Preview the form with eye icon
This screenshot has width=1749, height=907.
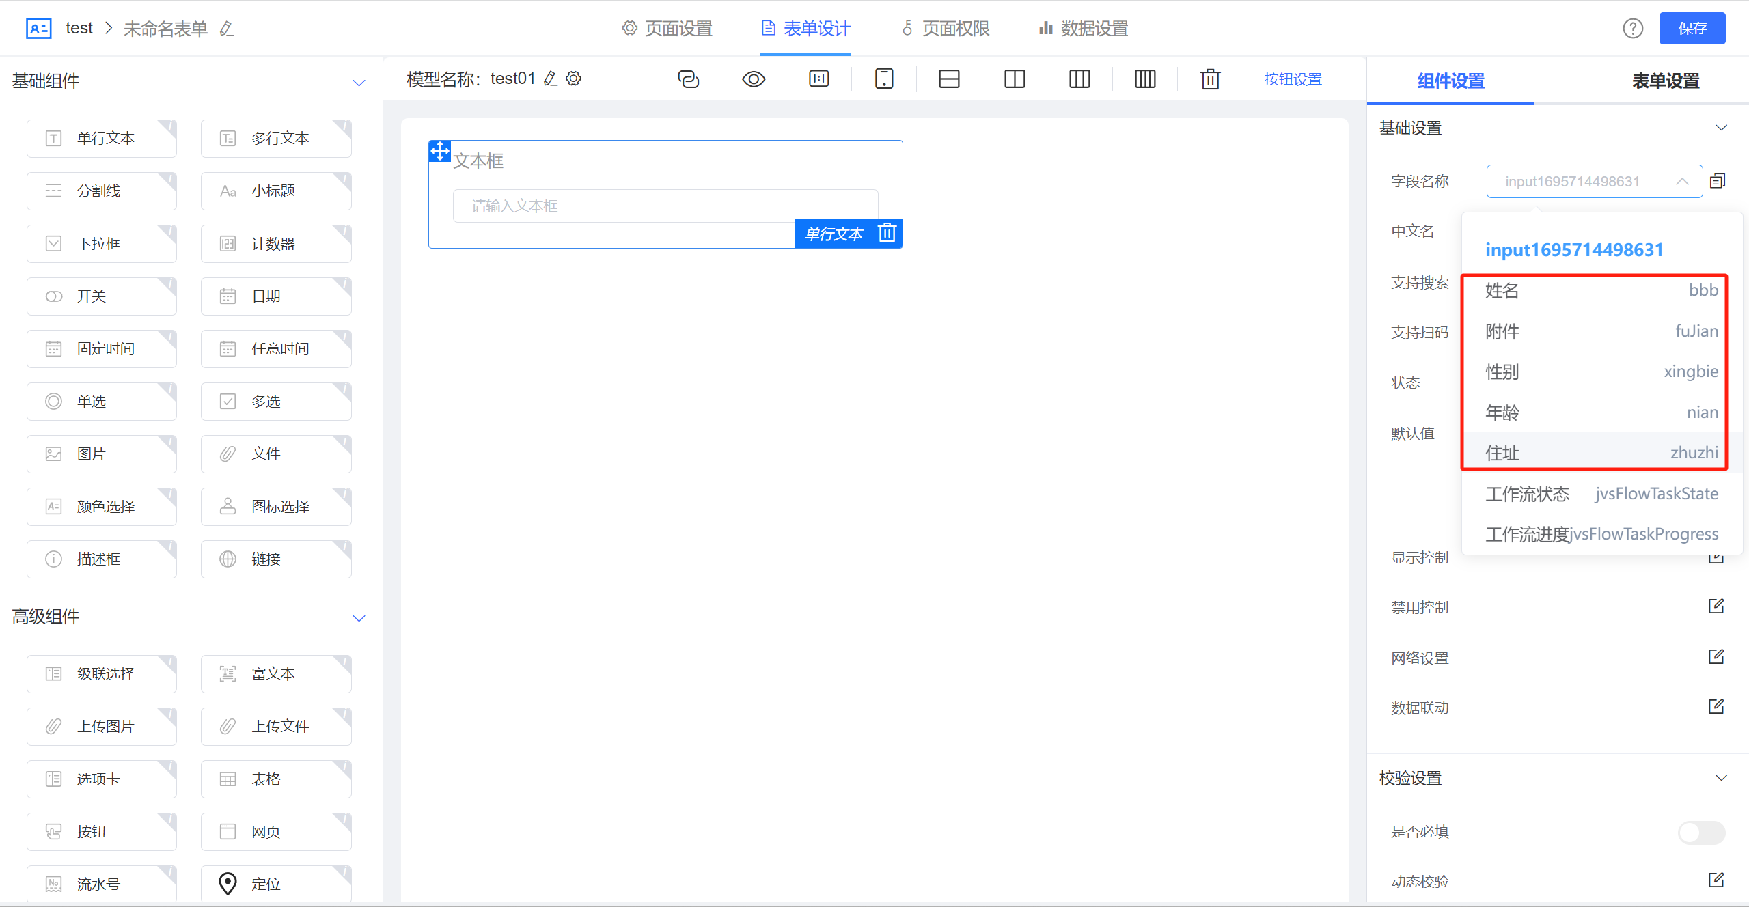point(754,79)
